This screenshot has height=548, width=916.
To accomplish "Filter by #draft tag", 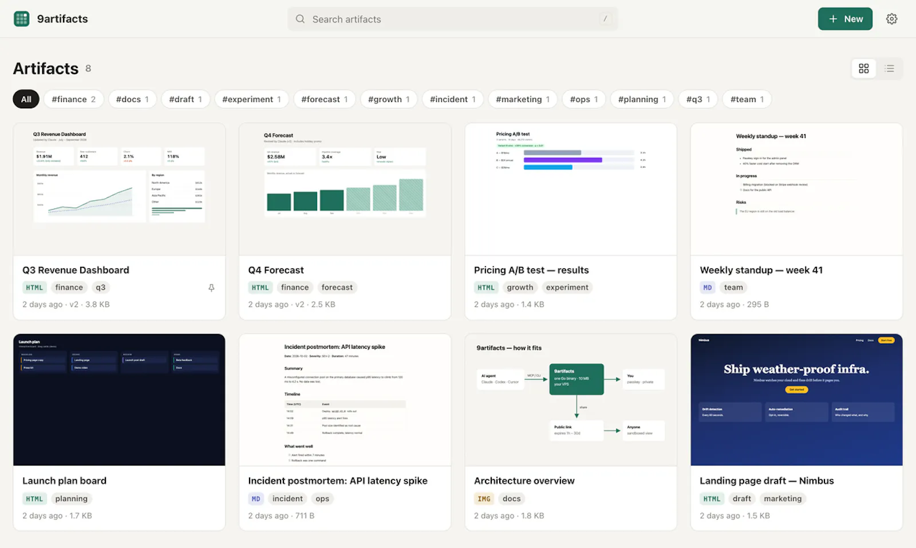I will [x=185, y=99].
